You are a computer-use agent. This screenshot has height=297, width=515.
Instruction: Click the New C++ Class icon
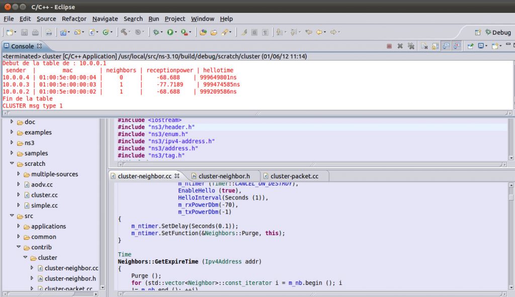coord(106,32)
